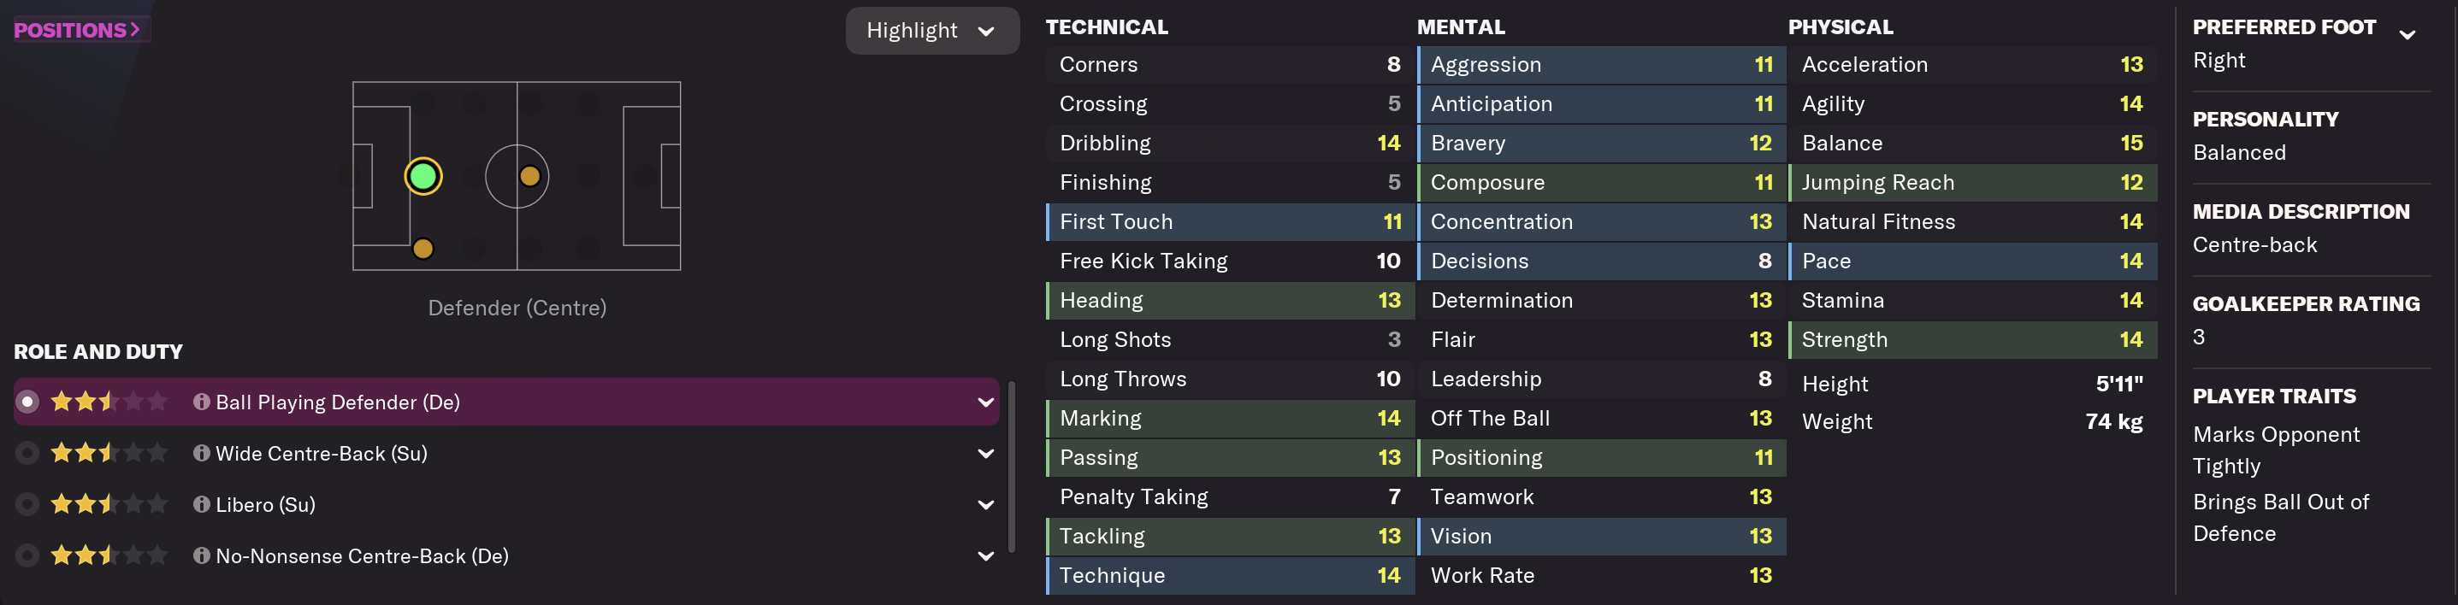The height and width of the screenshot is (605, 2458).
Task: Select Wide Centre-Back (Su) radio button
Action: pos(27,454)
